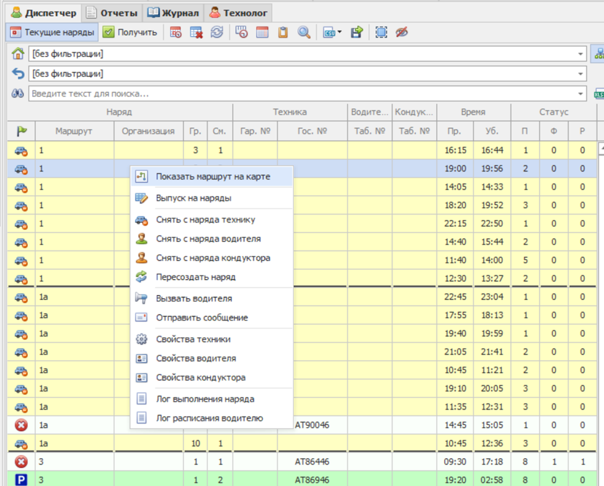Switch to the Отчеты tab

click(x=112, y=12)
